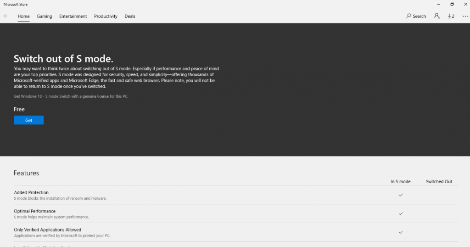The width and height of the screenshot is (470, 247).
Task: Open the Entertainment tab
Action: [x=73, y=16]
